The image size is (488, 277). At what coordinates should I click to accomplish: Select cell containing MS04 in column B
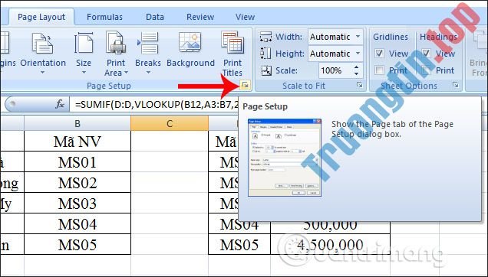(x=77, y=224)
